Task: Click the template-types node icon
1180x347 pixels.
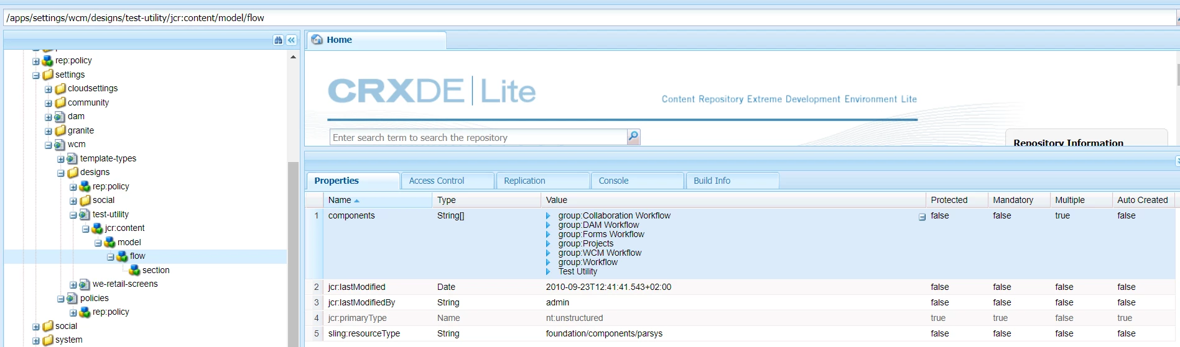Action: point(73,158)
